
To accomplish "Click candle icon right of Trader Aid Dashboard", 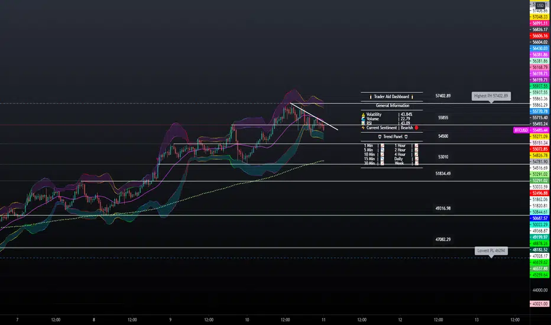I will coord(412,97).
